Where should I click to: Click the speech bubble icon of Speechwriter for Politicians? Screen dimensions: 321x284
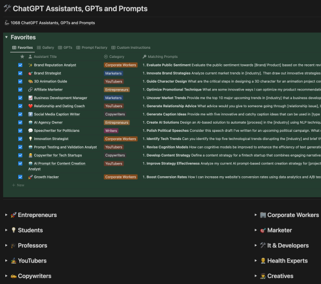click(30, 131)
